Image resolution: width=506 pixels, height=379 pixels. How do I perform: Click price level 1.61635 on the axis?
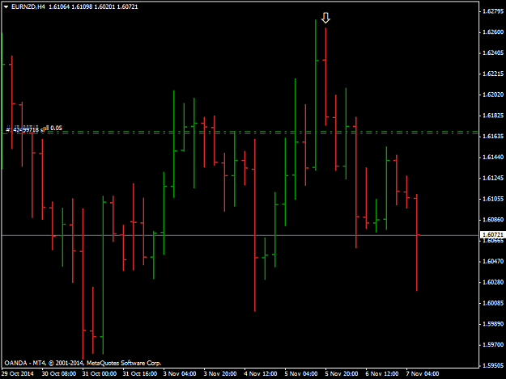[493, 137]
